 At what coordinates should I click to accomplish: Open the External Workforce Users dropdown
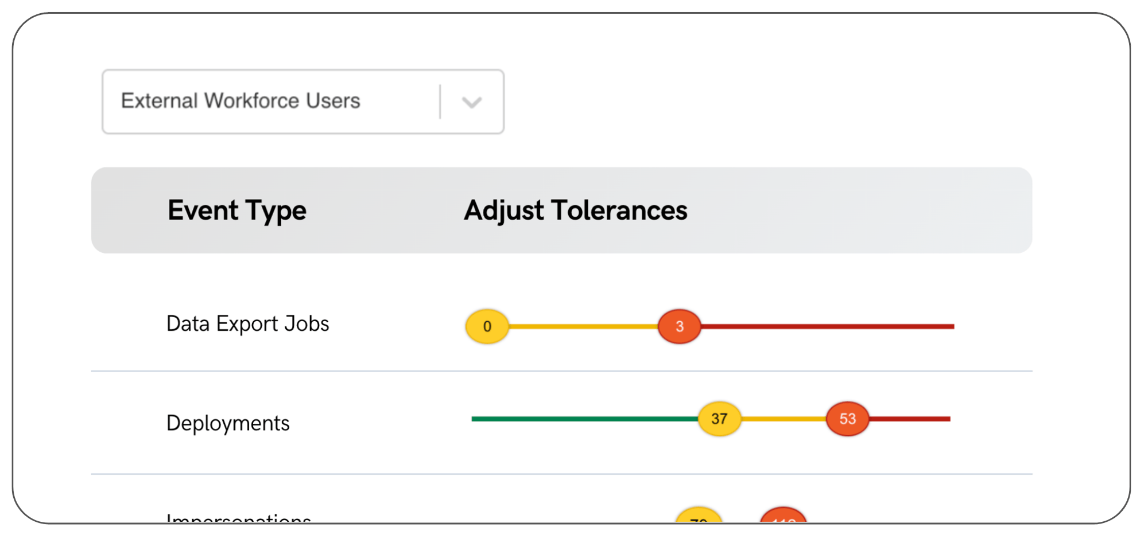(302, 101)
